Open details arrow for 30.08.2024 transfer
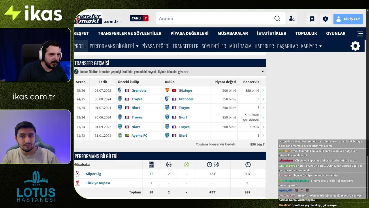Image resolution: width=369 pixels, height=208 pixels. [263, 99]
